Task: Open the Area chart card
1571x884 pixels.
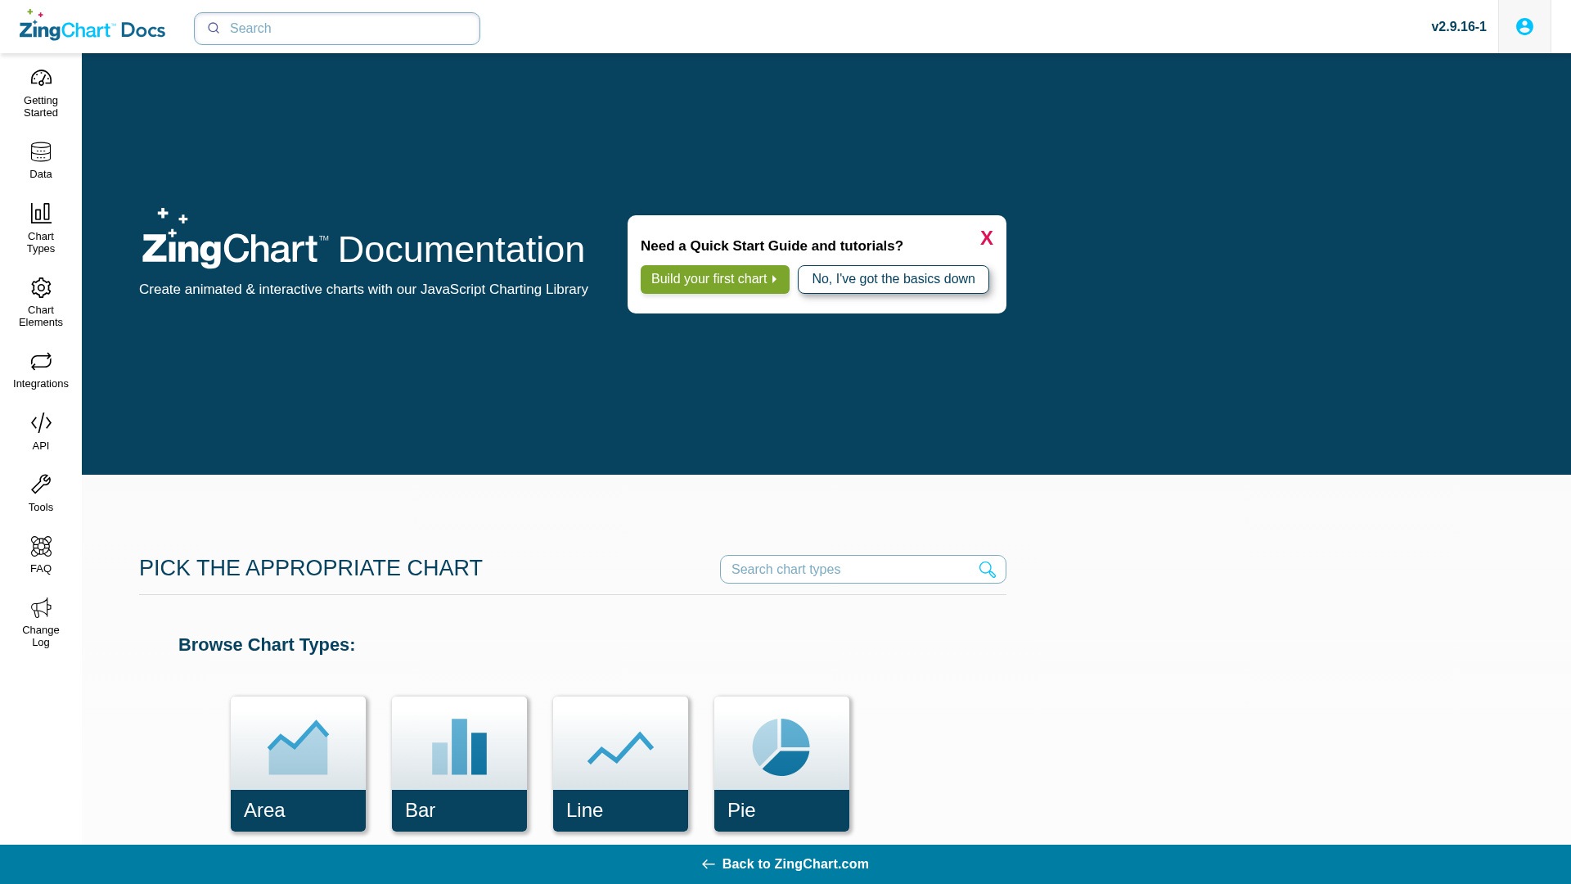Action: (298, 764)
